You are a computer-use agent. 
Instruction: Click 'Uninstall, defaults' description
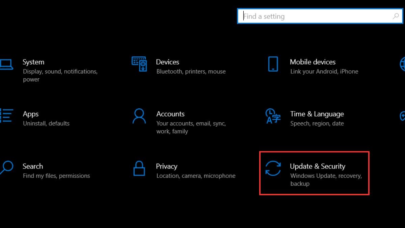pos(46,124)
